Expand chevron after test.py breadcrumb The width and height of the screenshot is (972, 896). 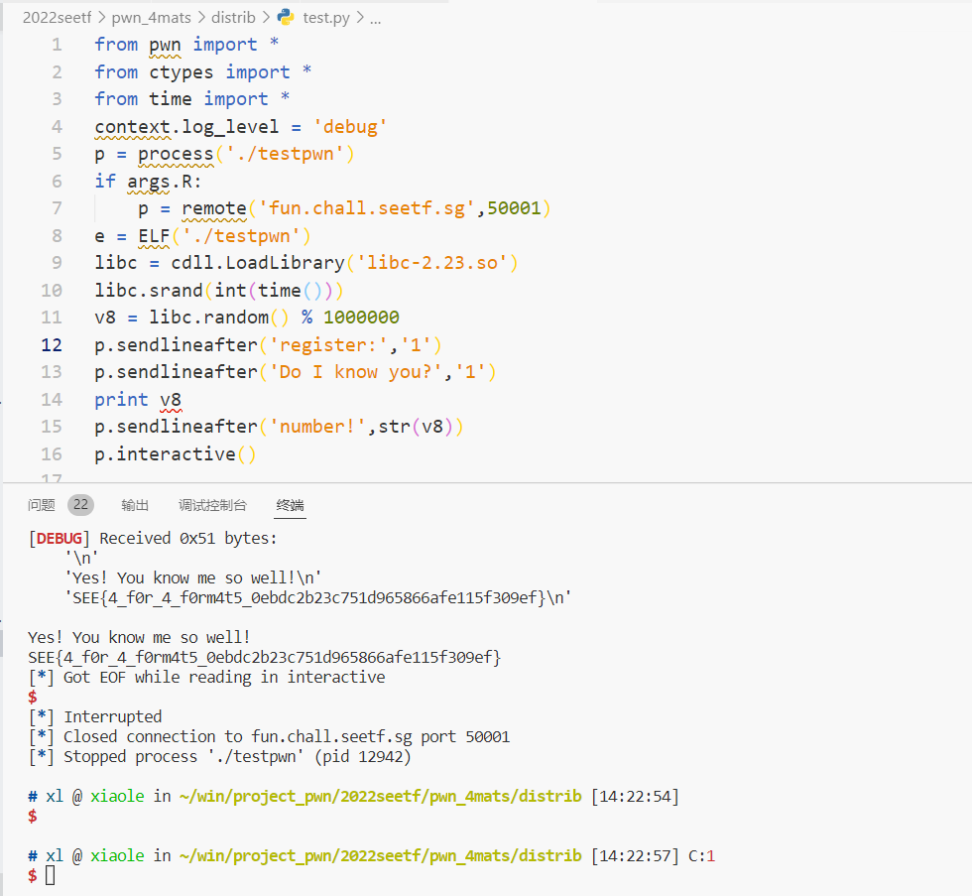tap(359, 17)
